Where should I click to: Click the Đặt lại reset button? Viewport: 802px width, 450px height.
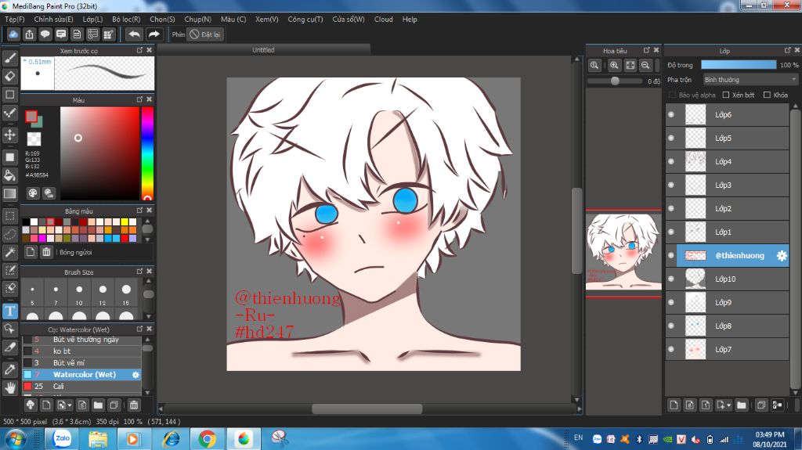click(x=205, y=34)
